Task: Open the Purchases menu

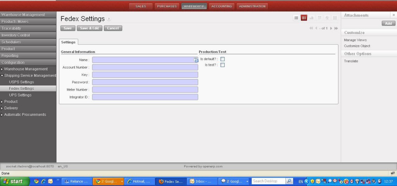Action: click(x=167, y=6)
